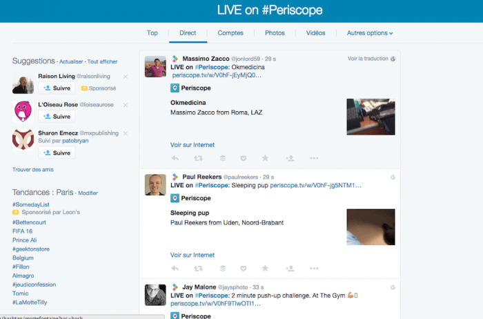The width and height of the screenshot is (483, 319).
Task: Open more options dots on Massimo Zacco's tweet
Action: 314,158
